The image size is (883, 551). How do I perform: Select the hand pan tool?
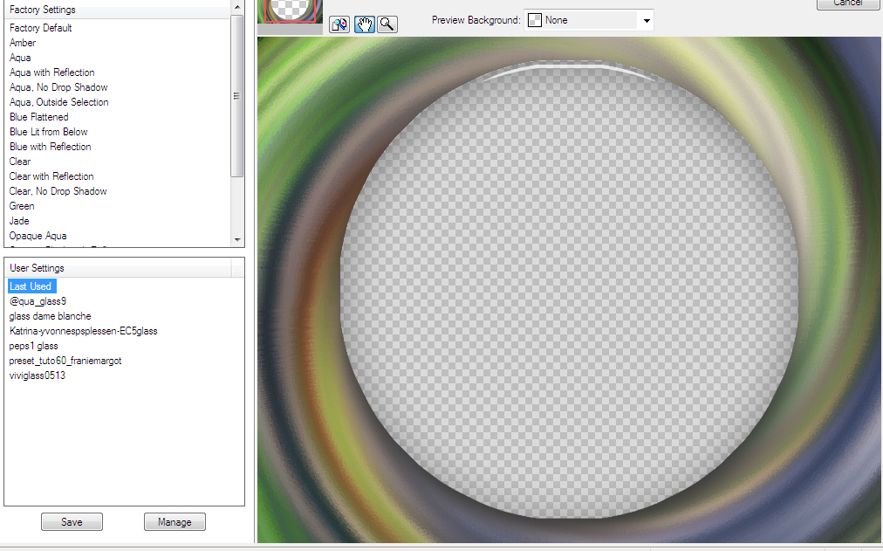tap(365, 24)
